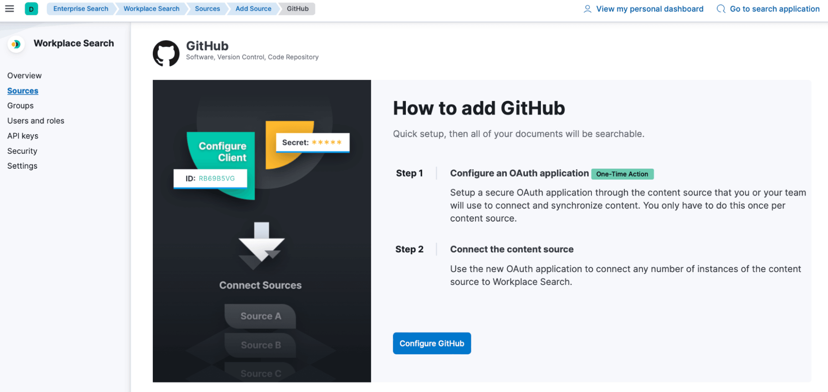
Task: Open Users and roles page
Action: [36, 121]
